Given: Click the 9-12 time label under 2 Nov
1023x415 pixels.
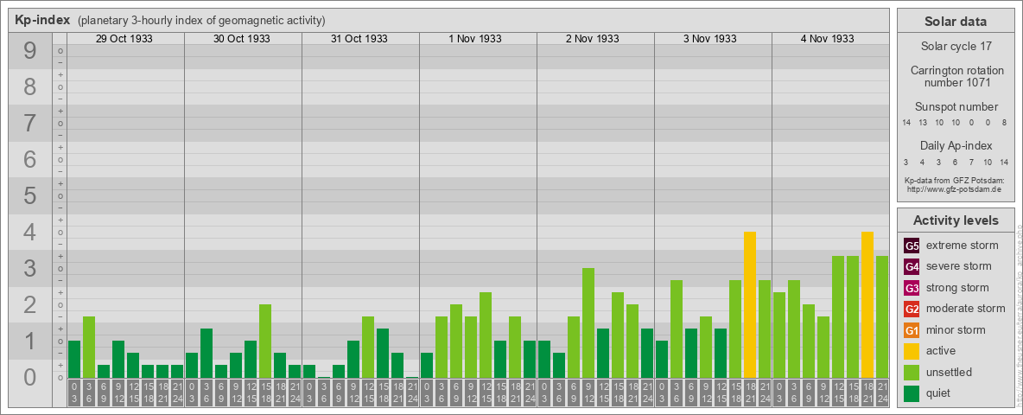Looking at the screenshot, I should coord(588,393).
